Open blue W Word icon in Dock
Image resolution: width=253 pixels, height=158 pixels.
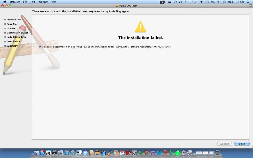pos(159,153)
